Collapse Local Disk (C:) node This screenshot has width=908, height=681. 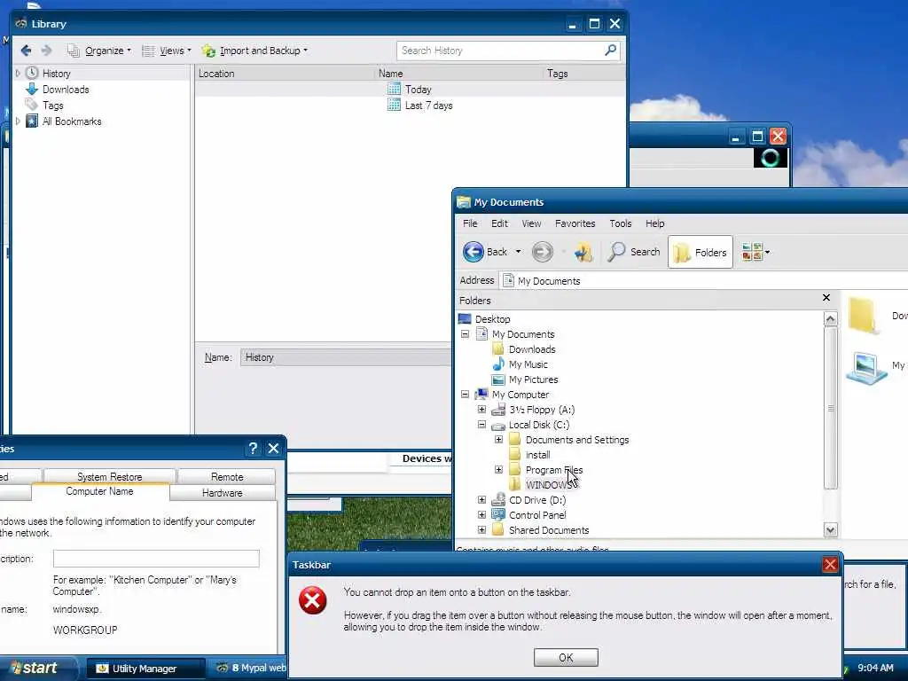click(481, 425)
